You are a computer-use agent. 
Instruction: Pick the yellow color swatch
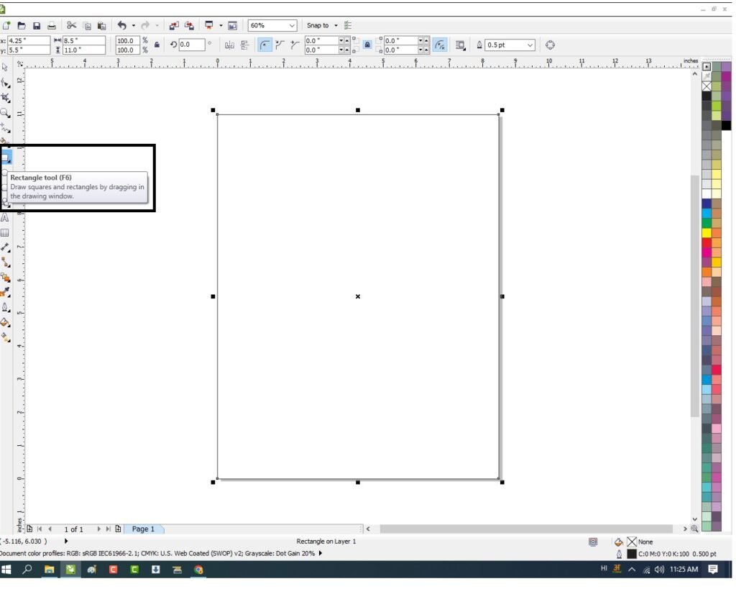point(707,233)
